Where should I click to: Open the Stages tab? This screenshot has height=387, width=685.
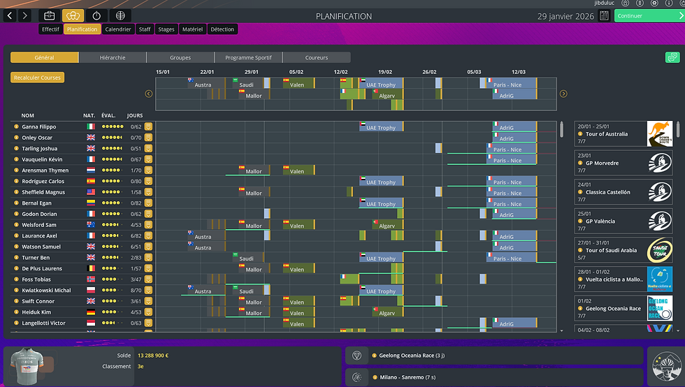[166, 29]
